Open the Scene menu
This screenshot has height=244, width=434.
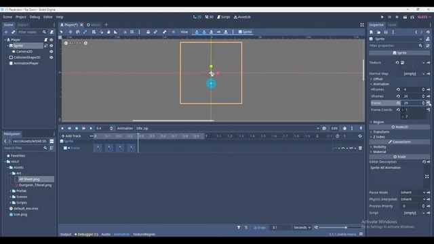[x=7, y=17]
